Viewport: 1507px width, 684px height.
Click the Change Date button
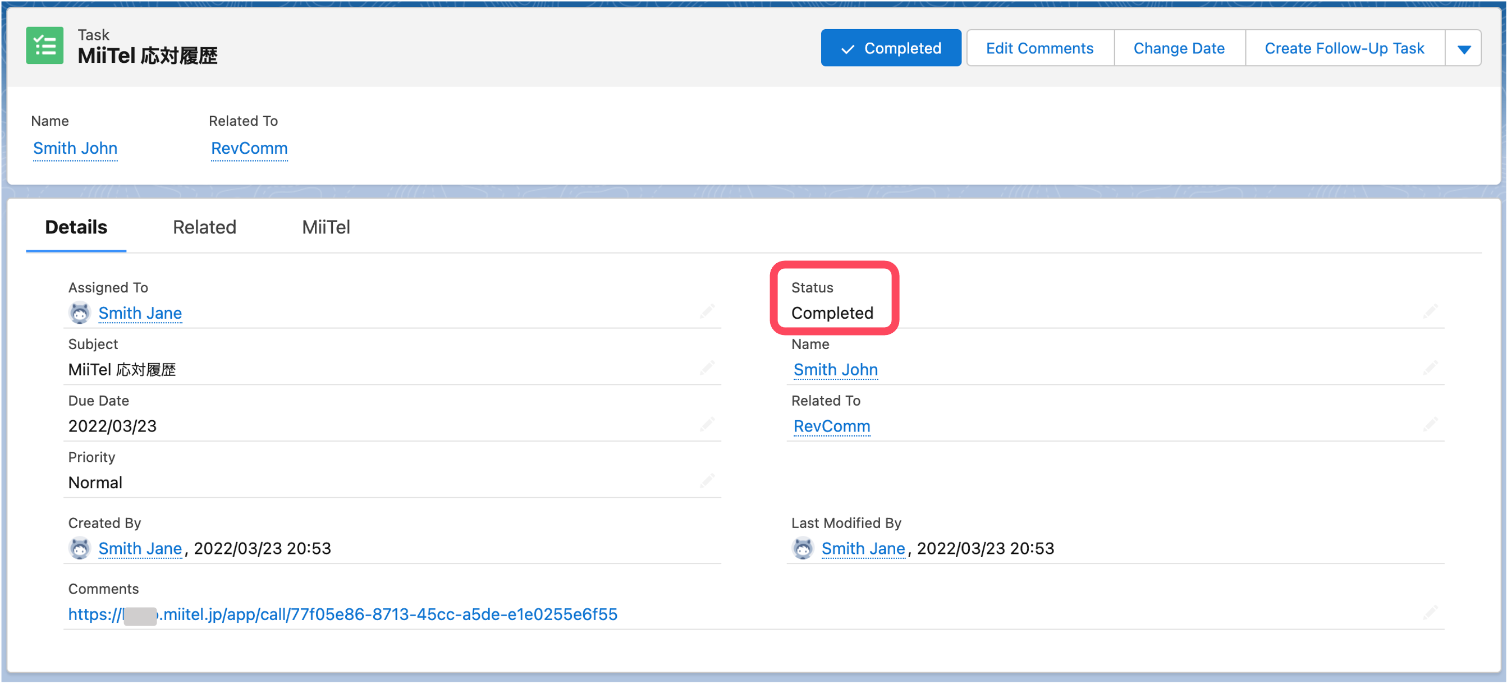(1178, 48)
